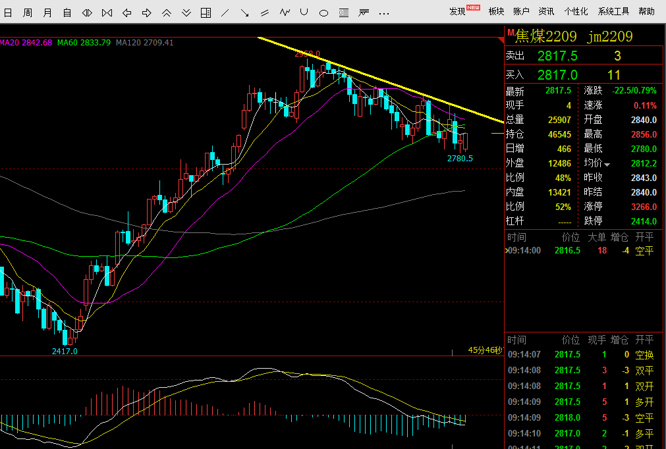Click the MACD histogram panel
666x449 pixels.
(250, 401)
